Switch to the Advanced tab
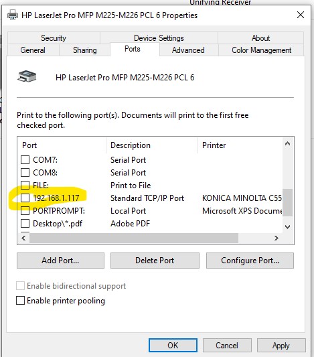The height and width of the screenshot is (357, 314). (x=188, y=50)
